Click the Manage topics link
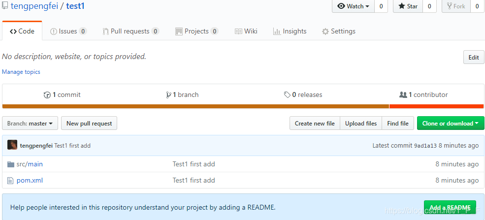485x220 pixels. point(21,72)
